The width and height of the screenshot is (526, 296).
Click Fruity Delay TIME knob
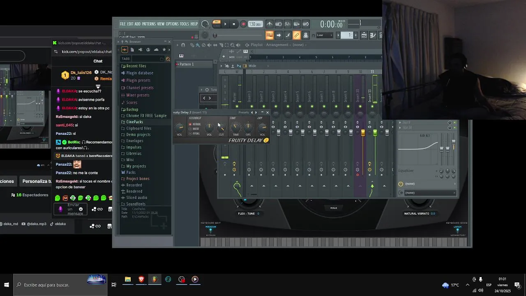pyautogui.click(x=236, y=127)
